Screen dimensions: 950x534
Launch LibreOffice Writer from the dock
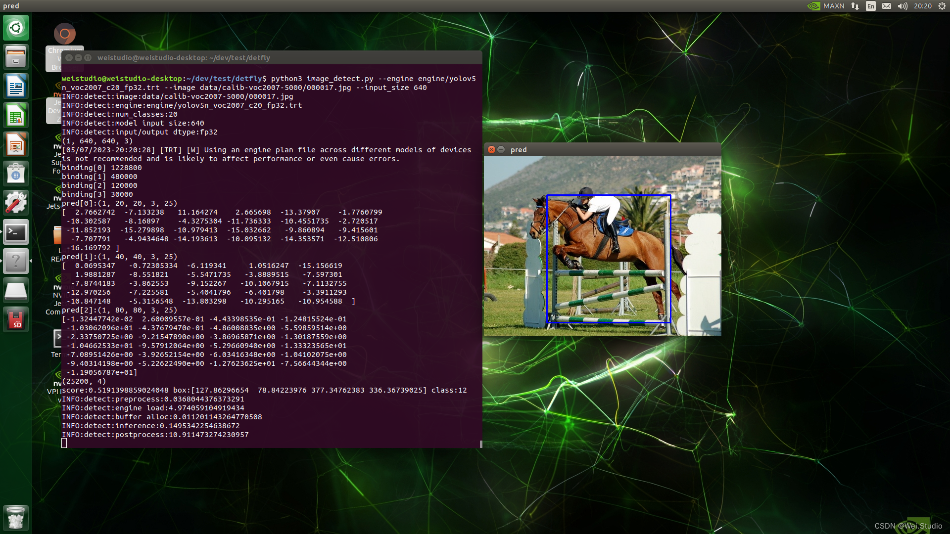click(16, 86)
